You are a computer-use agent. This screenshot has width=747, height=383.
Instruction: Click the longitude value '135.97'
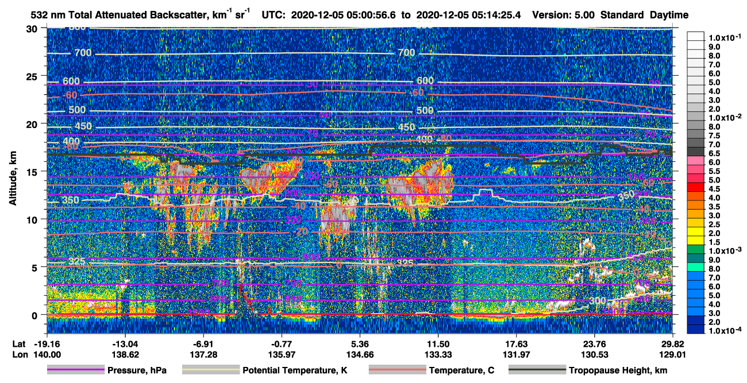(x=282, y=354)
